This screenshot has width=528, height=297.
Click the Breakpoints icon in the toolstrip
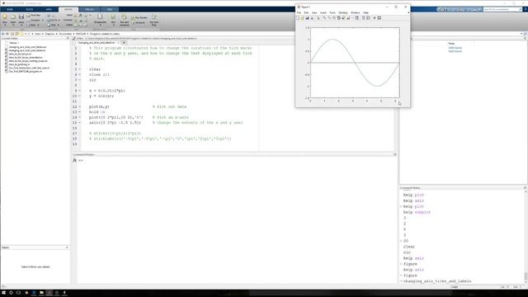click(x=100, y=16)
